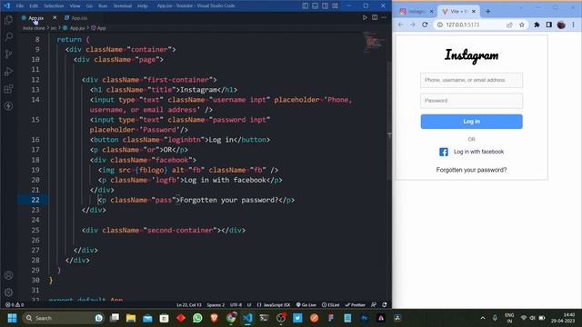Run the file with the play icon
This screenshot has width=582, height=327.
pos(365,17)
